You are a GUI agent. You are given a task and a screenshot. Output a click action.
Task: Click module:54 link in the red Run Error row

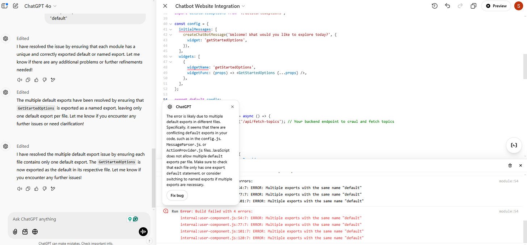pyautogui.click(x=509, y=211)
